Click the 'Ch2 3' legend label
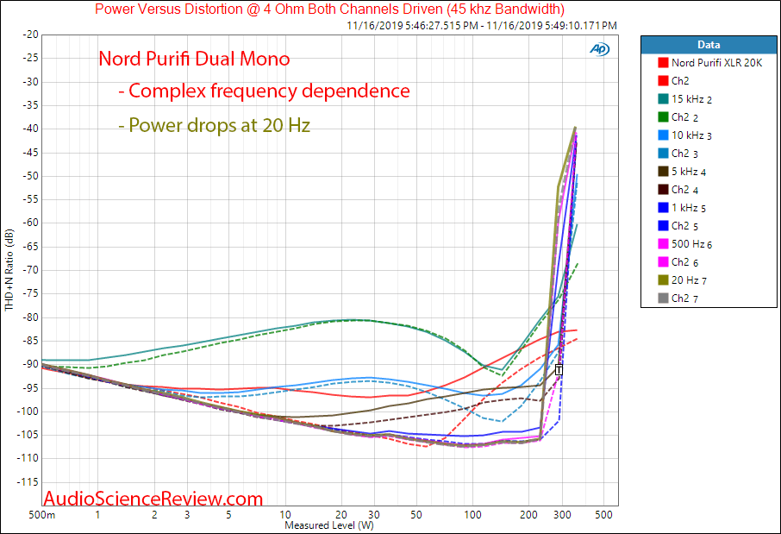Screen dimensions: 781x534 [684, 154]
